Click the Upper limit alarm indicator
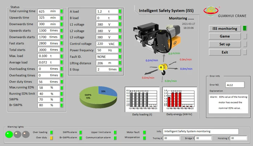 [115, 133]
